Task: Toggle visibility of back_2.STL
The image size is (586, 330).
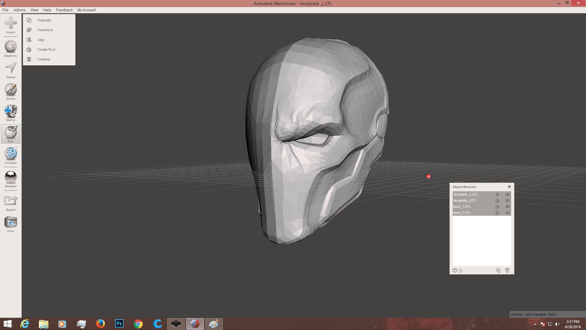Action: 507,213
